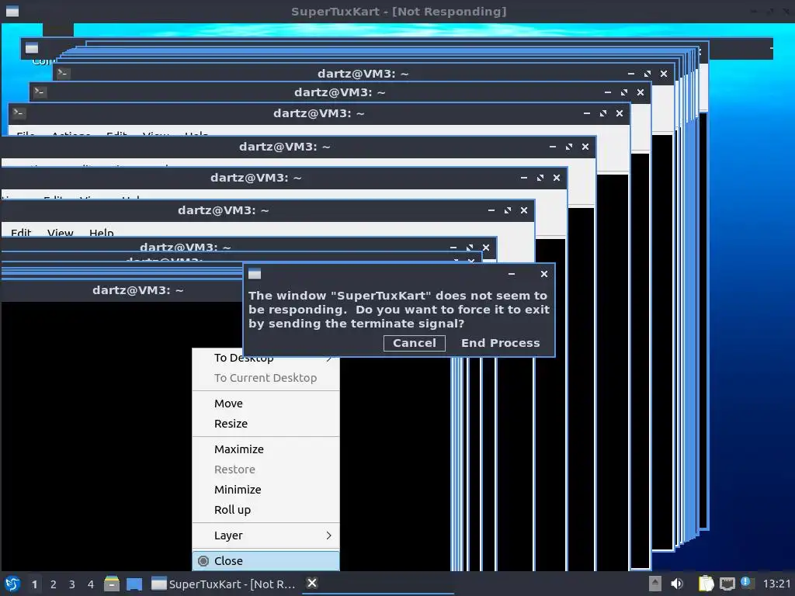
Task: Click the greyed To Current Desktop entry
Action: (266, 378)
